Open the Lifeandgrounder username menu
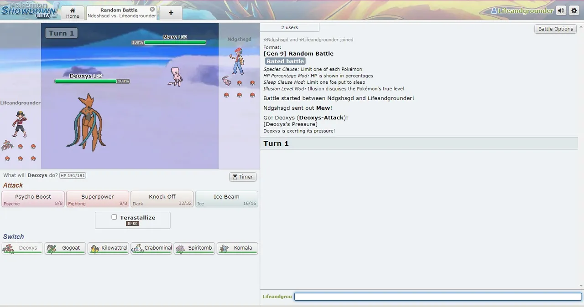584x307 pixels. 522,10
